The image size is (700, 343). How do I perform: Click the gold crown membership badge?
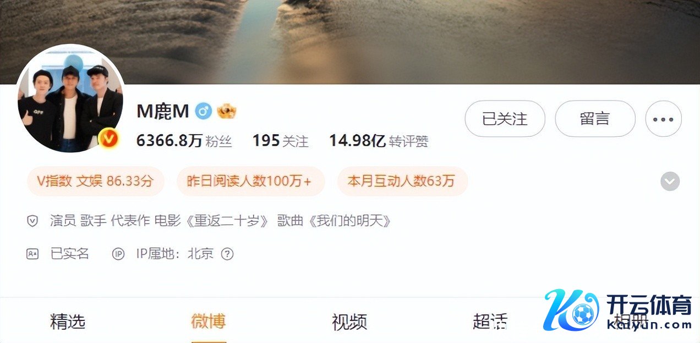[226, 112]
